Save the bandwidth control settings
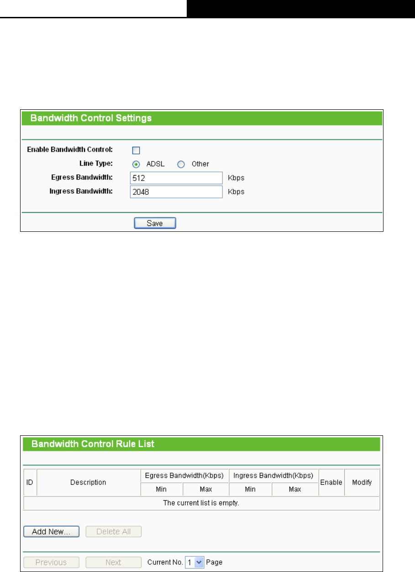 coord(155,223)
